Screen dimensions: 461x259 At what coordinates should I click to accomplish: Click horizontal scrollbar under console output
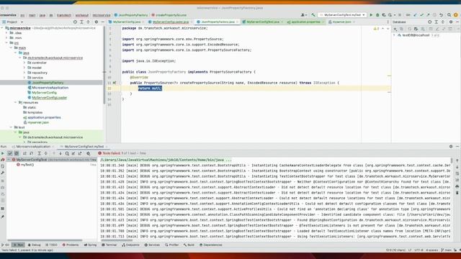(117, 240)
